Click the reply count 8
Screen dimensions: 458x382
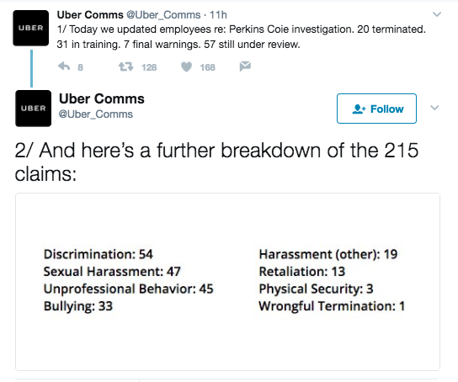pyautogui.click(x=80, y=67)
